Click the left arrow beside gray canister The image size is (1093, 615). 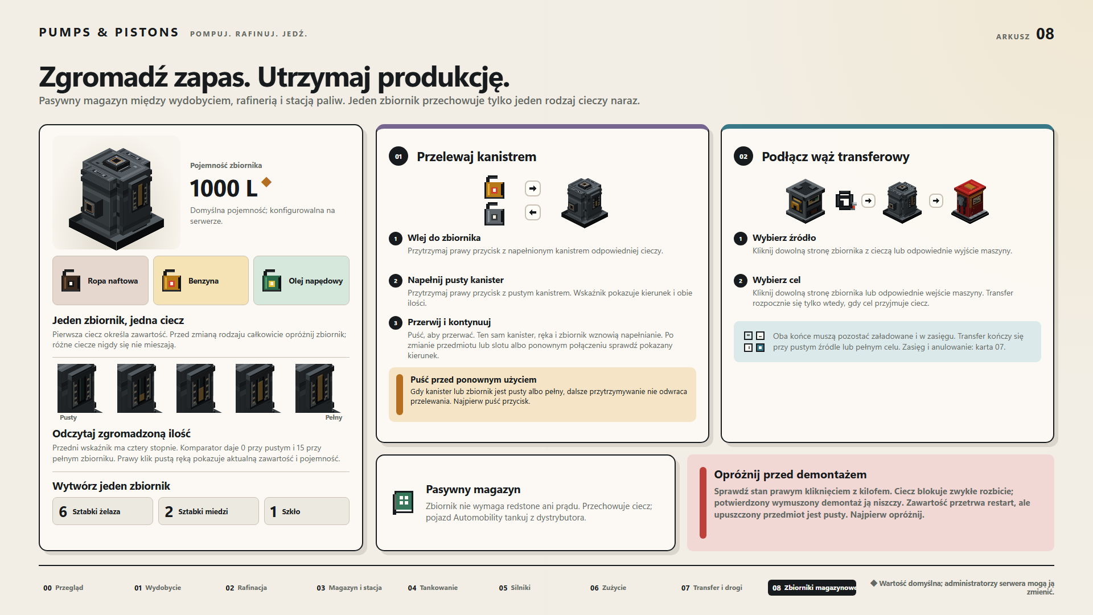click(533, 212)
